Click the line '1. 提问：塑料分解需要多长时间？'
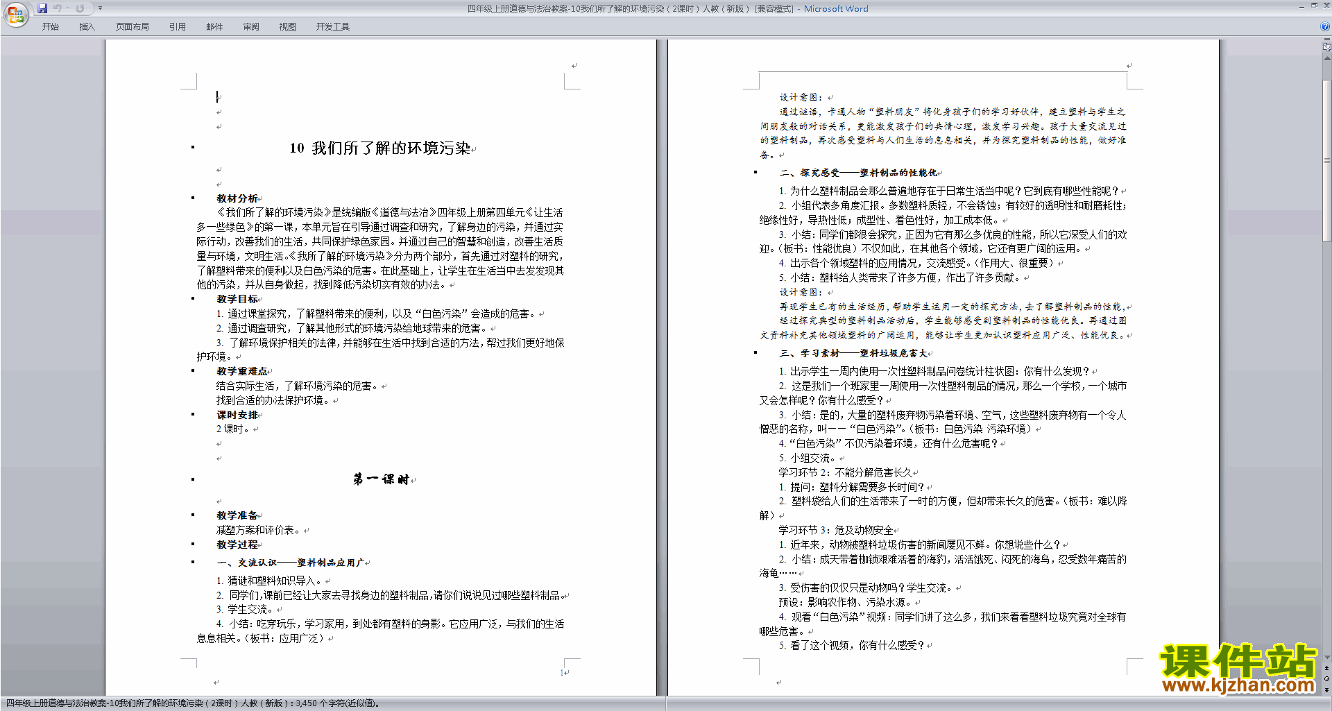The height and width of the screenshot is (711, 1332). pyautogui.click(x=852, y=487)
